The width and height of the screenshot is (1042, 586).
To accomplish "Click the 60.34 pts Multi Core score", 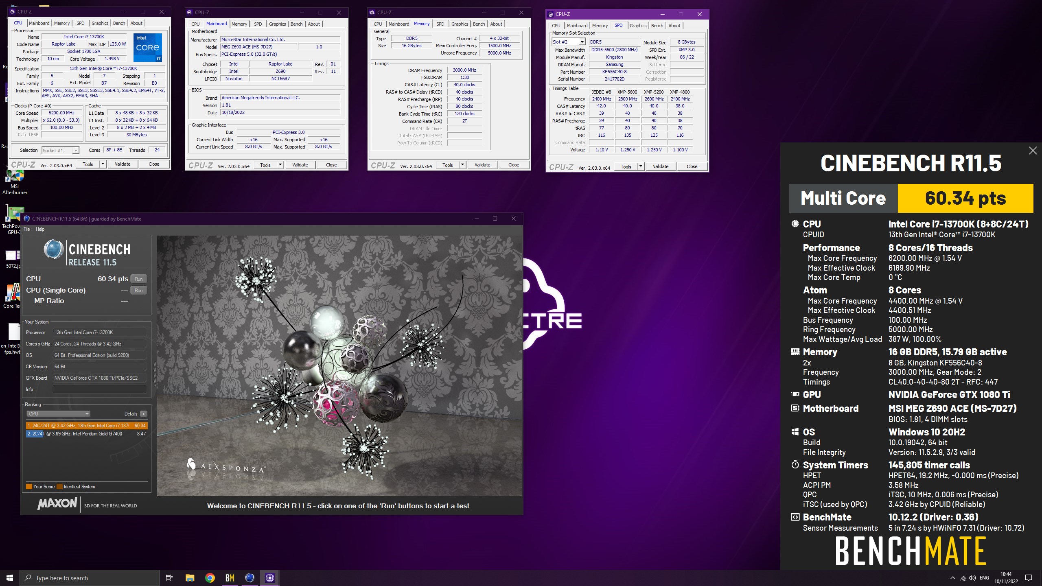I will [x=965, y=198].
